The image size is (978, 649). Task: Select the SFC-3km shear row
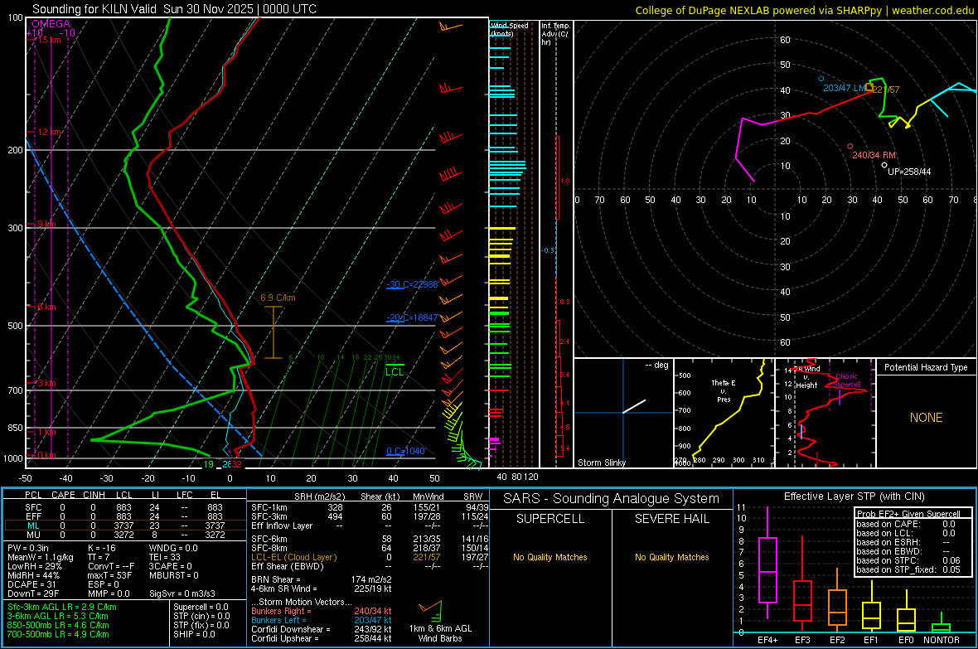370,516
